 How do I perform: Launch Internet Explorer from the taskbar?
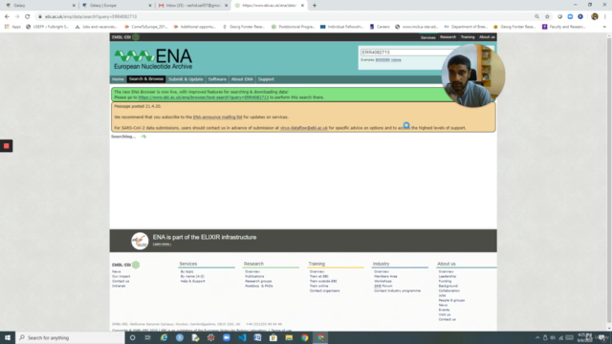pos(164,337)
